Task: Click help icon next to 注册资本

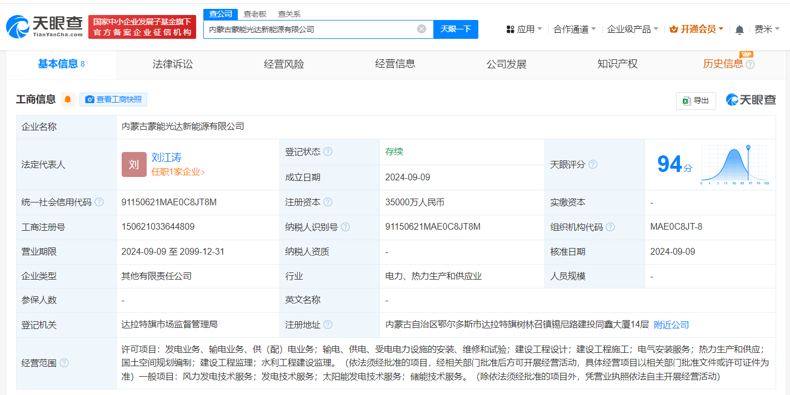Action: pyautogui.click(x=328, y=202)
